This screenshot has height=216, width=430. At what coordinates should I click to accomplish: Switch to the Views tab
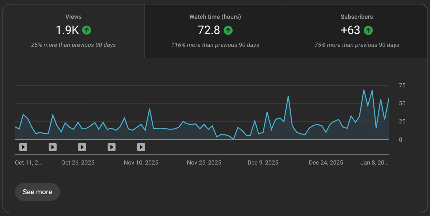73,31
